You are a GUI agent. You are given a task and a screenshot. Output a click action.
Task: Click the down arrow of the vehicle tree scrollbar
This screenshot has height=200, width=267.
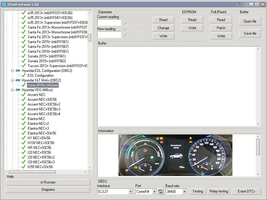(x=90, y=167)
